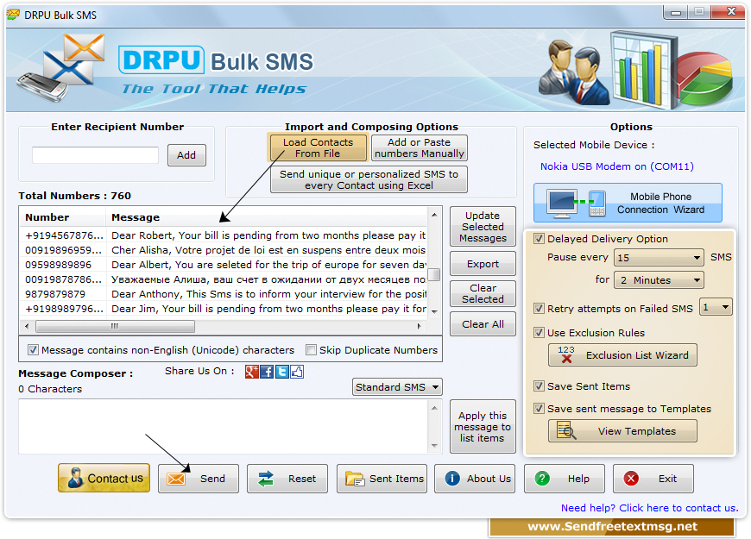Click the folder icon for Sent Items
This screenshot has height=539, width=751.
point(355,479)
